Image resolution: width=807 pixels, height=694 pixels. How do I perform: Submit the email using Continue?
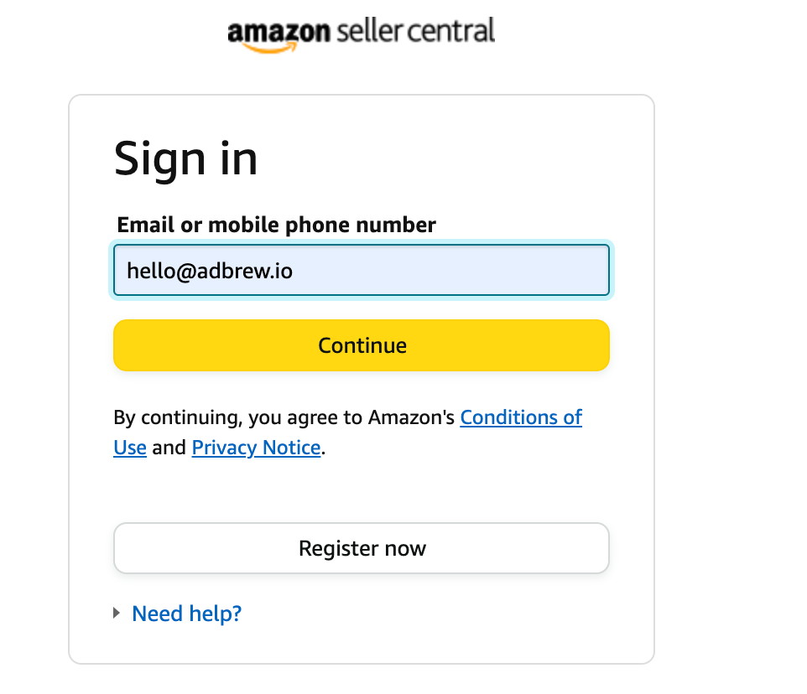pyautogui.click(x=362, y=345)
